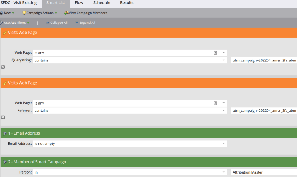Open the Campaign Actions menu

[x=40, y=13]
